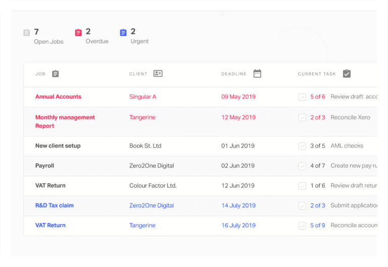388x267 pixels.
Task: Click the red 2 of 3 progress count
Action: [318, 118]
